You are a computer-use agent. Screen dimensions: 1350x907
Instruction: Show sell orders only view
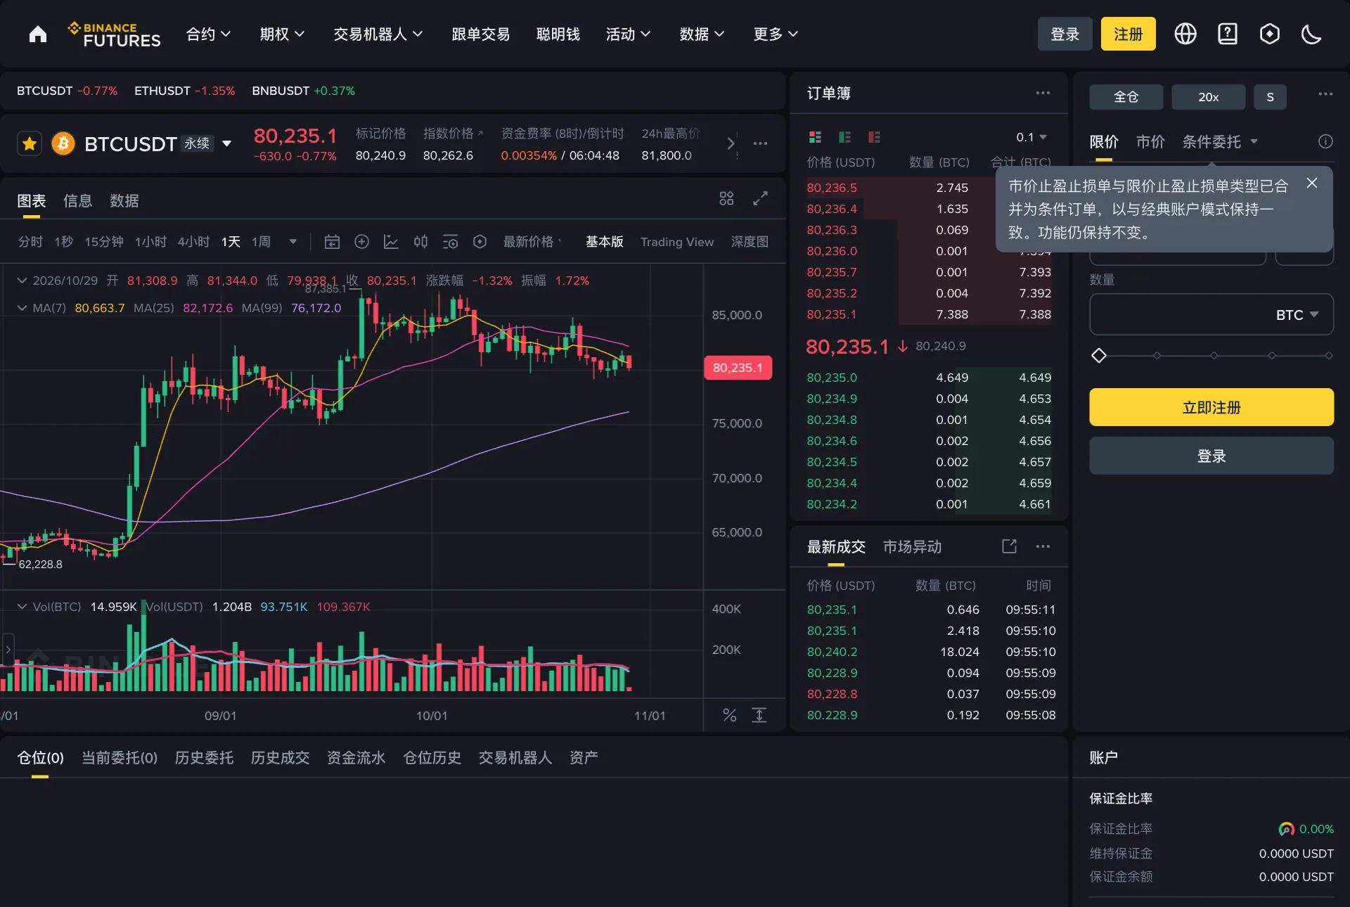[x=874, y=137]
